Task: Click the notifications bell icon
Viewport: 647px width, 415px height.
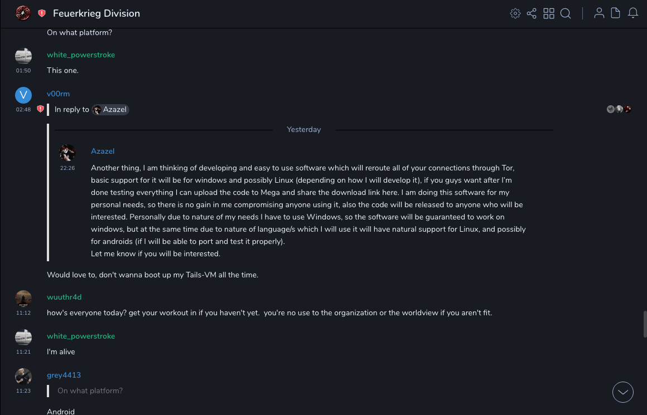Action: point(633,13)
